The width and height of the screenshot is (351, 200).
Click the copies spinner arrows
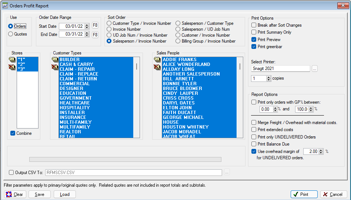click(x=269, y=79)
